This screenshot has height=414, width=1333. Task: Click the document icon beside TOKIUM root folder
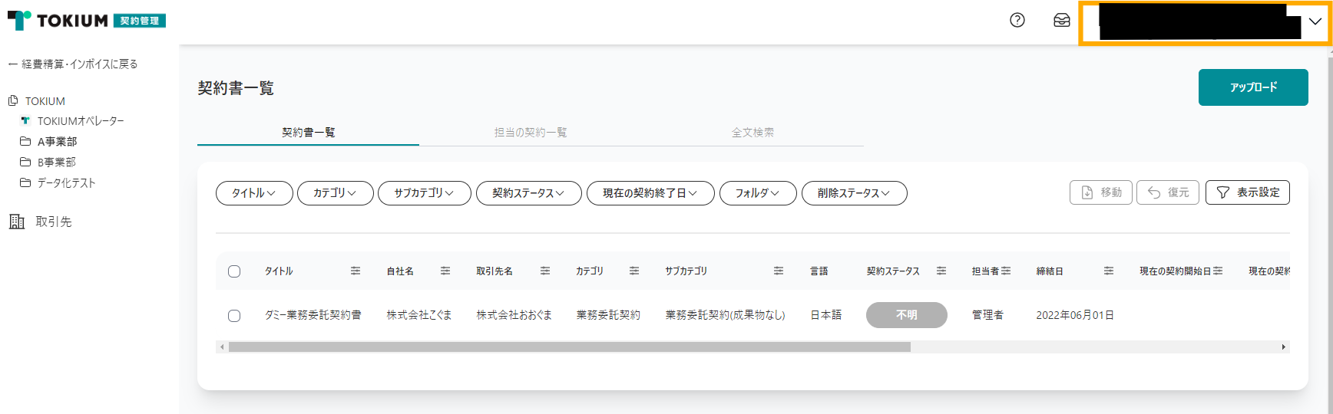point(13,100)
